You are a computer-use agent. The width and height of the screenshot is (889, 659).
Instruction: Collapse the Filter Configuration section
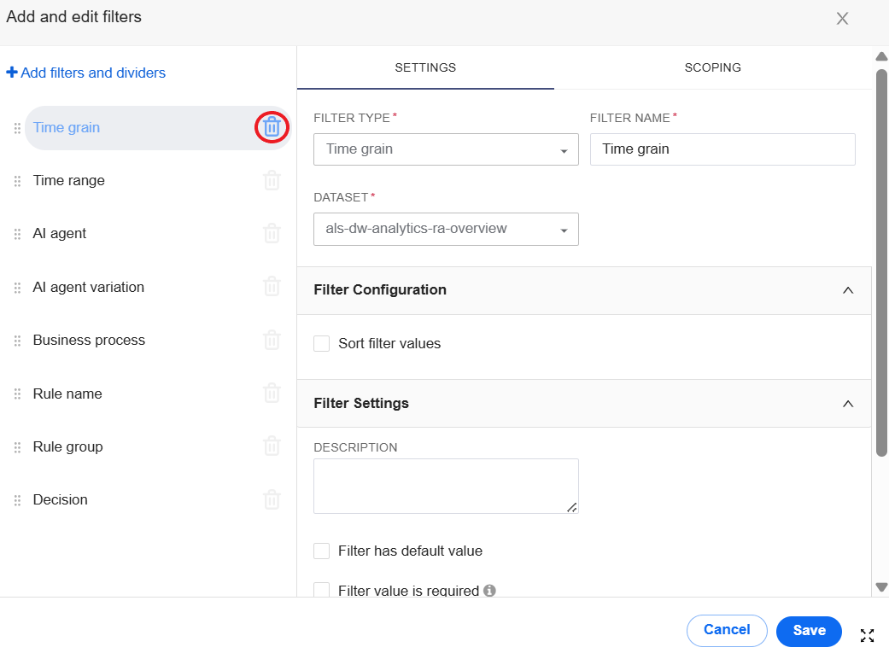(848, 290)
